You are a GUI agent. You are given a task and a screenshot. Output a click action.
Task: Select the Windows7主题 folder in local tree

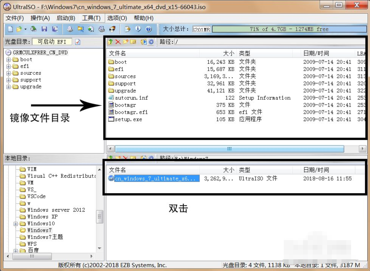click(x=44, y=237)
